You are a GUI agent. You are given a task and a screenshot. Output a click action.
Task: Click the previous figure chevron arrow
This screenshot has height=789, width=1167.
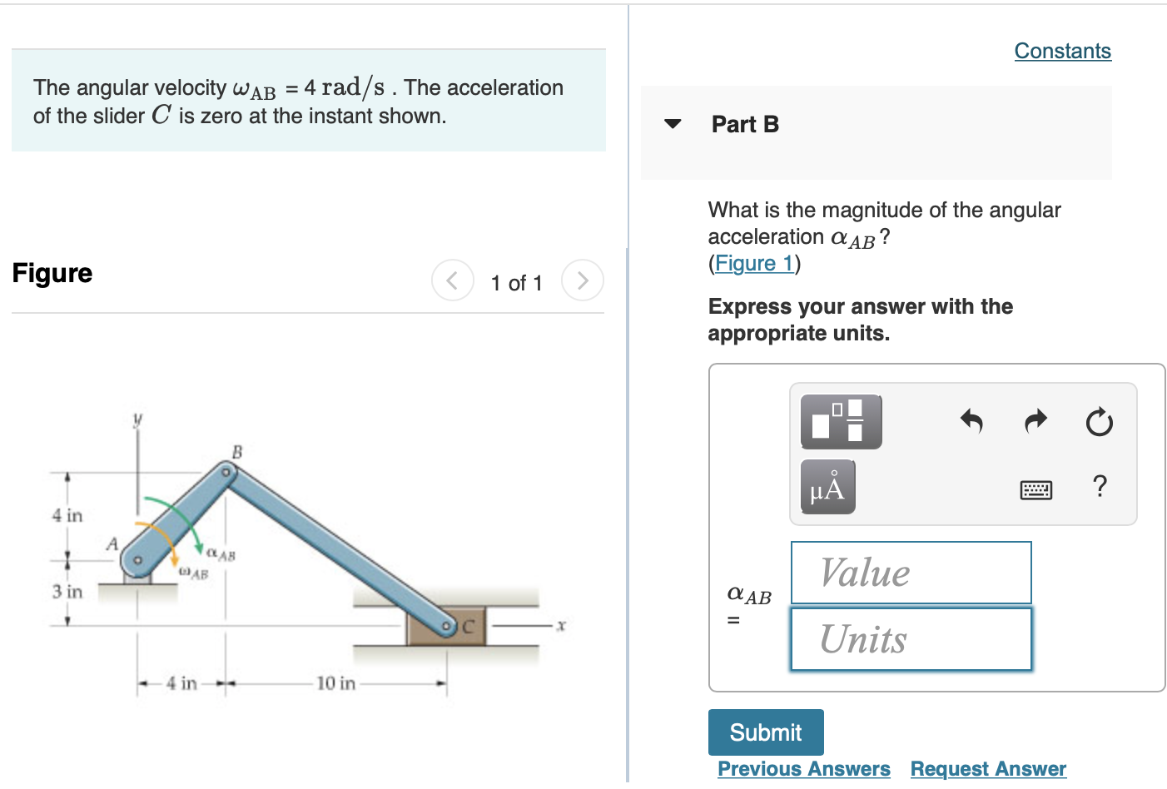click(452, 280)
